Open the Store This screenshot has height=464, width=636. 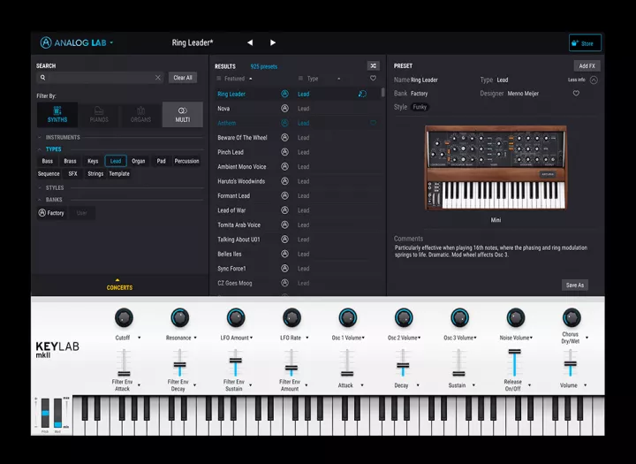click(x=585, y=43)
